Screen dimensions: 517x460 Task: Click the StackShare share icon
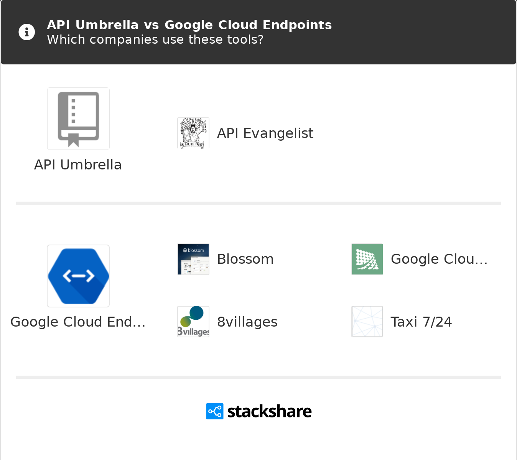point(214,411)
